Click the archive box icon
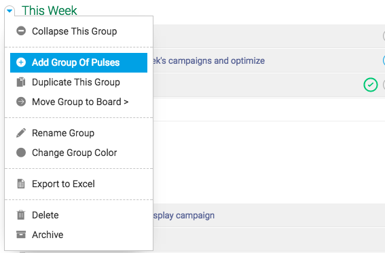This screenshot has width=385, height=253. [x=21, y=235]
